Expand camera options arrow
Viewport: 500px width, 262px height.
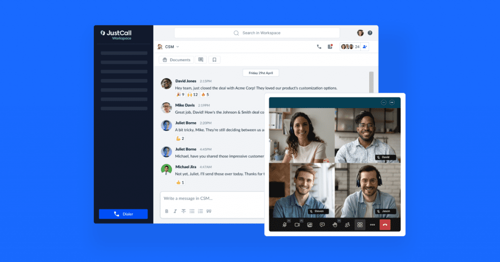tap(301, 221)
